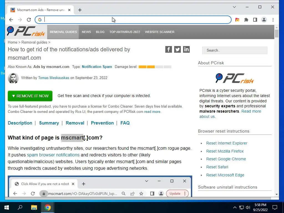
Task: Open Reset Microsoft Edge instructions
Action: [x=225, y=175]
